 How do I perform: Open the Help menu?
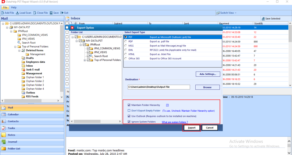14,7
